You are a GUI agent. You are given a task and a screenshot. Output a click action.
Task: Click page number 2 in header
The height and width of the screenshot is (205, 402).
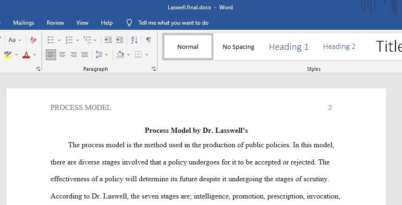(x=330, y=108)
